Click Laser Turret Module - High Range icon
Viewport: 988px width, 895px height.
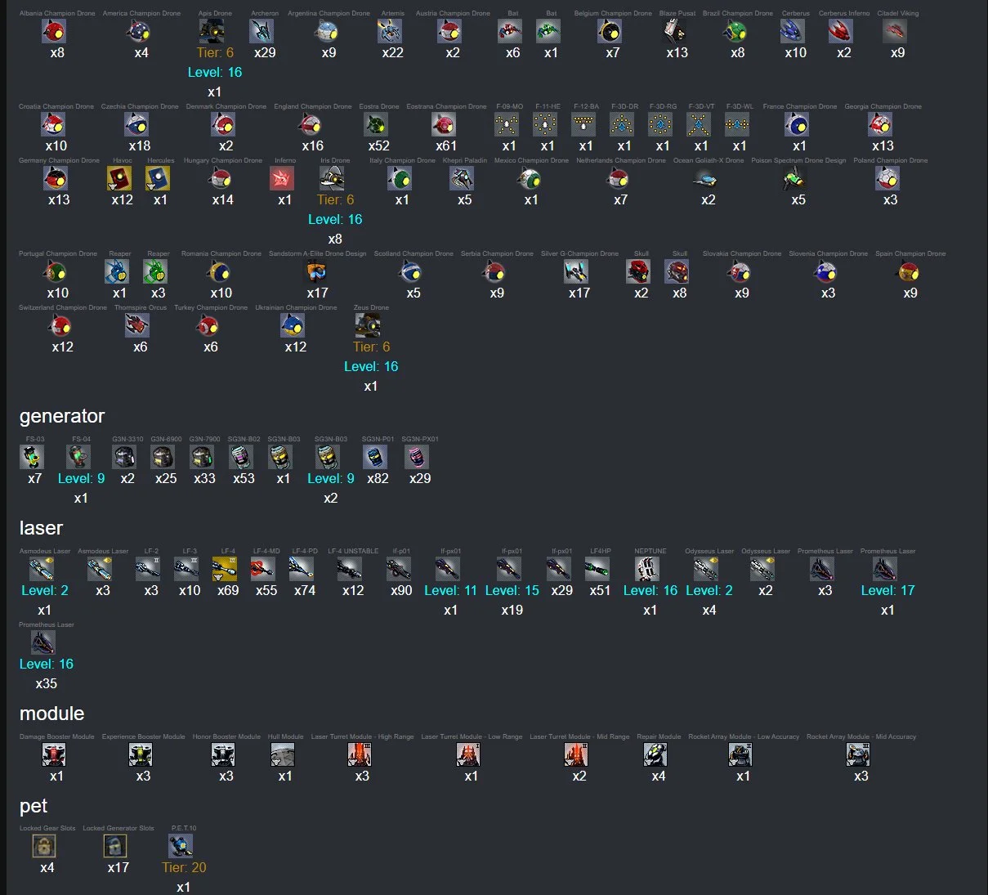[360, 754]
